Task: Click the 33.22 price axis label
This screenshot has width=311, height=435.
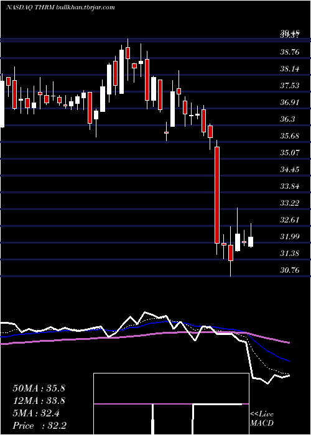Action: [290, 203]
